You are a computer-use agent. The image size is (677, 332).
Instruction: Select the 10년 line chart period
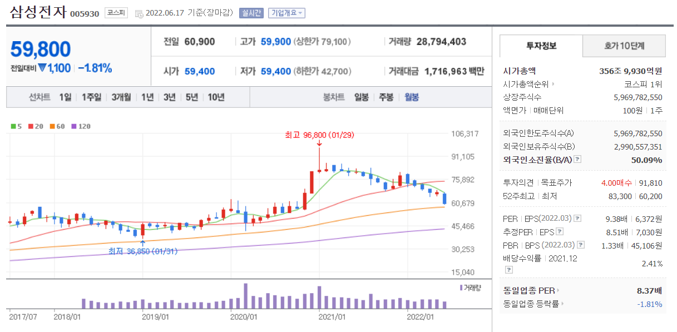216,97
